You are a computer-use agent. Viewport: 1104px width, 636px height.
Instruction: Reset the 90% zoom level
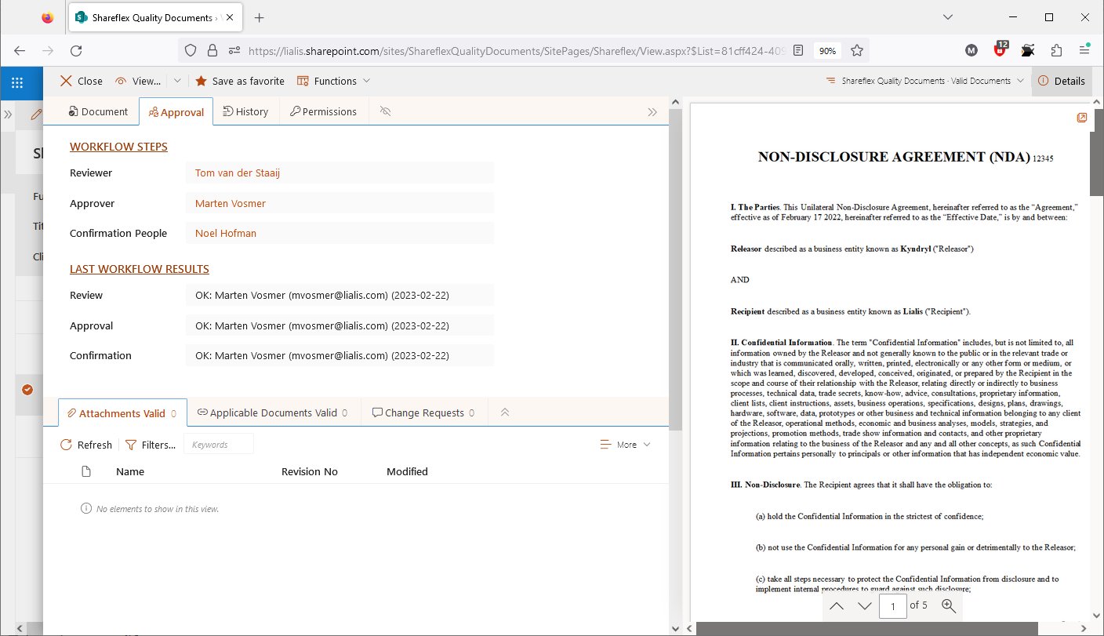(827, 50)
